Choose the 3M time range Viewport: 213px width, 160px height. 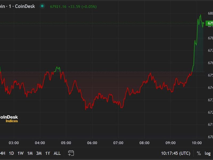click(x=39, y=153)
